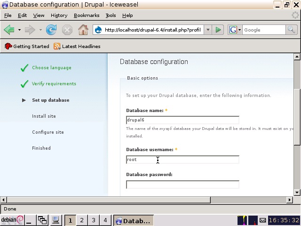Click the Drupal site icon in address bar

(98, 30)
